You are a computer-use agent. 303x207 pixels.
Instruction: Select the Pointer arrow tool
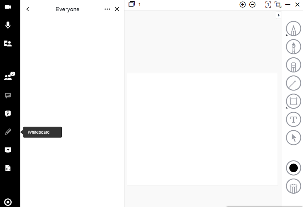pyautogui.click(x=293, y=138)
